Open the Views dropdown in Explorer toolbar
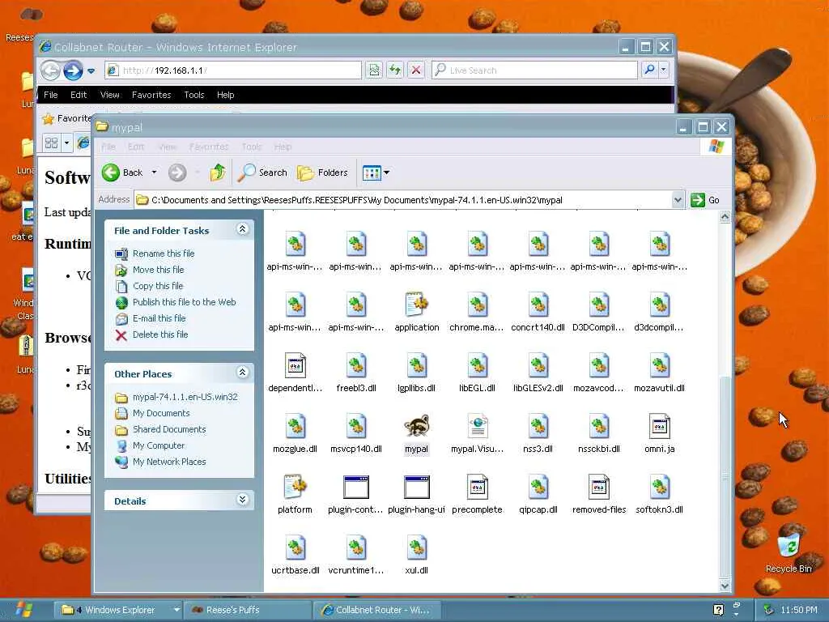 pos(386,173)
